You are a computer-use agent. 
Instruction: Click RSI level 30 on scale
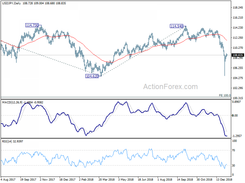234,166
